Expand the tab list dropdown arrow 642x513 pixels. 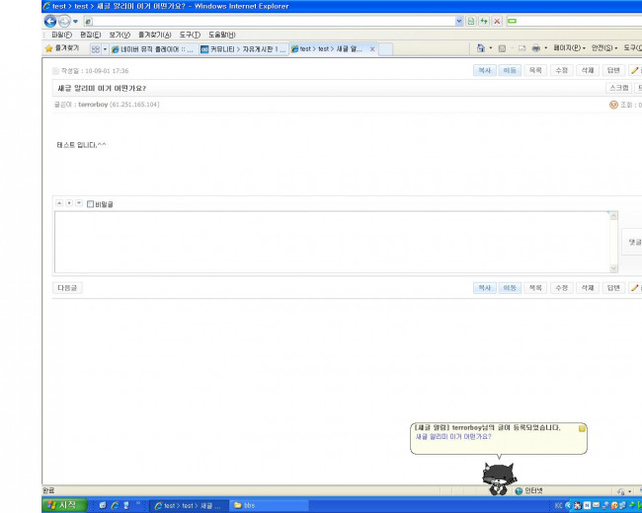[x=105, y=49]
